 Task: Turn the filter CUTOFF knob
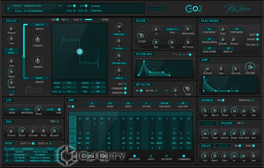pos(141,36)
